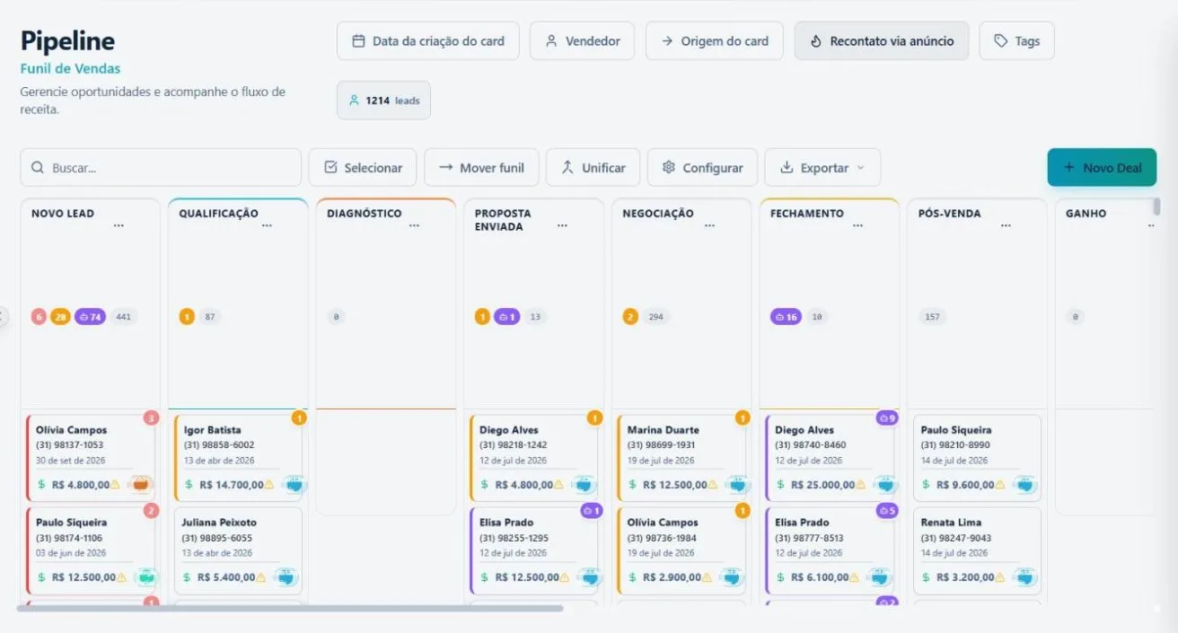The width and height of the screenshot is (1178, 633).
Task: Click red 6 counter in Novo Lead column
Action: [x=39, y=317]
